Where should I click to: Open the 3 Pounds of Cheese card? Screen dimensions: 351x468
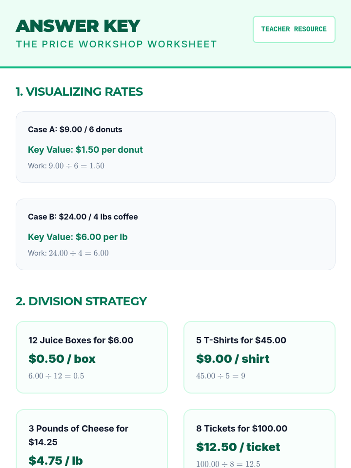coord(92,439)
